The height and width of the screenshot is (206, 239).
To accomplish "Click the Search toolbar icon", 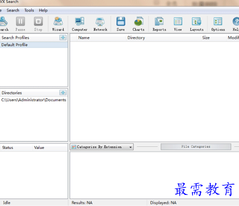I will pos(4,24).
